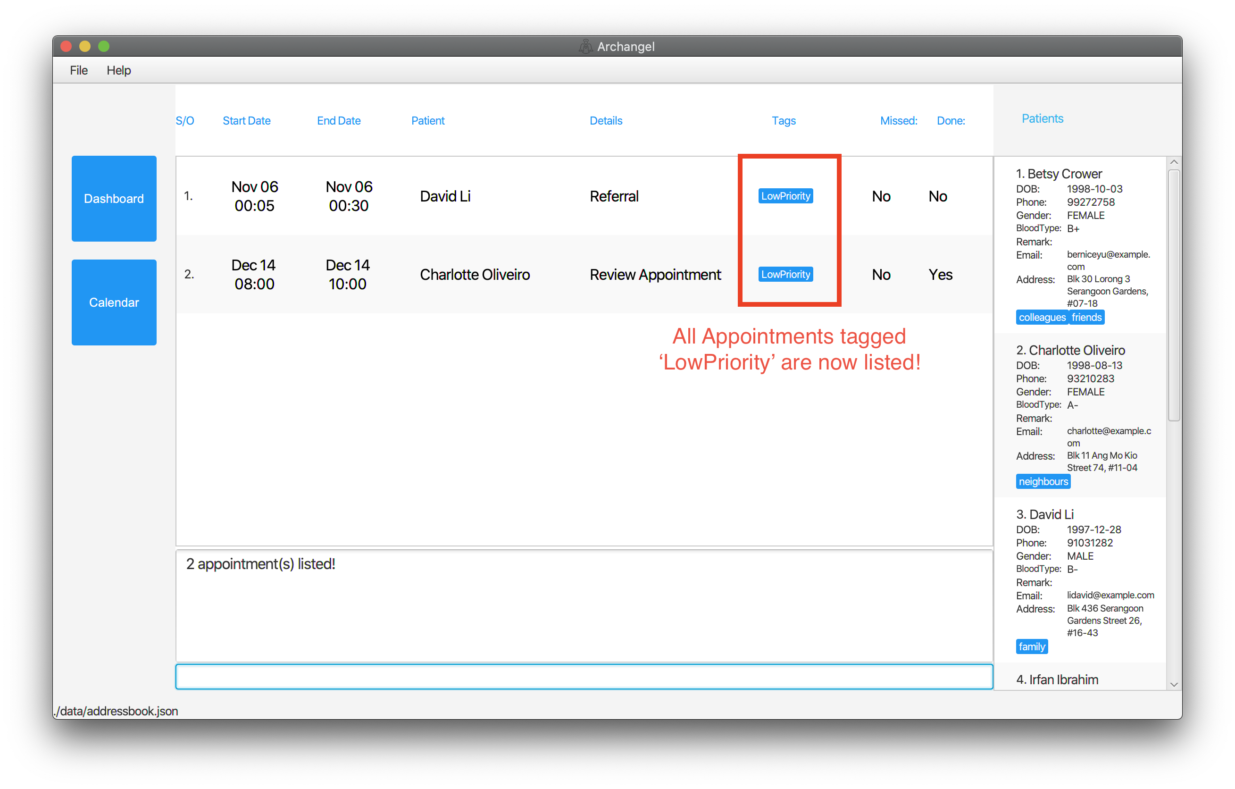Click the family tag on David Li
The width and height of the screenshot is (1235, 789).
point(1031,647)
